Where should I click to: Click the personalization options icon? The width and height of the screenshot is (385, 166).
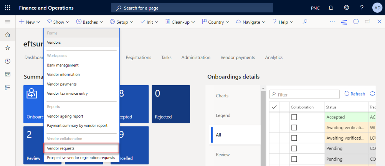[344, 22]
